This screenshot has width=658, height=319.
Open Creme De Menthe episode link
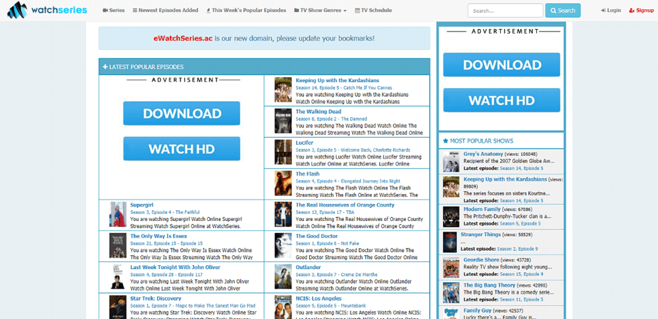(336, 274)
